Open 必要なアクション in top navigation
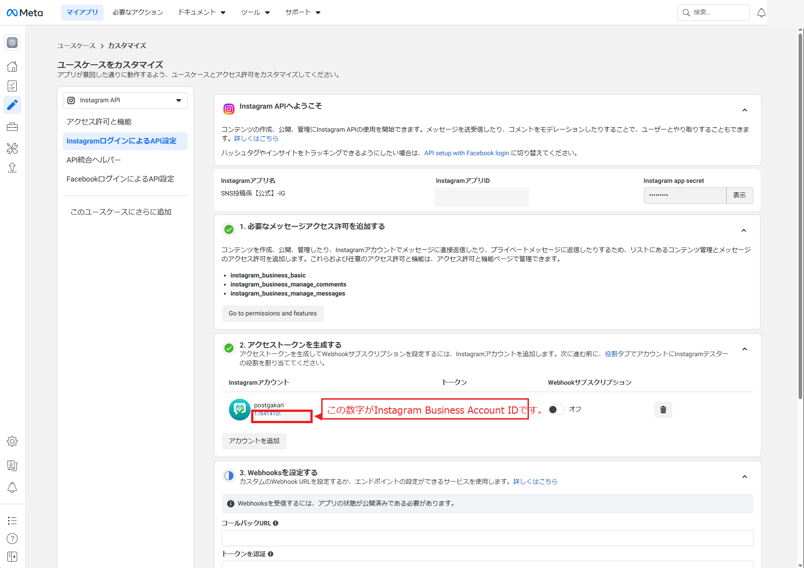The width and height of the screenshot is (804, 568). 138,12
